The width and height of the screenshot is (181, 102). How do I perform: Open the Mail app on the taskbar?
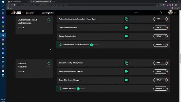(x=3, y=22)
